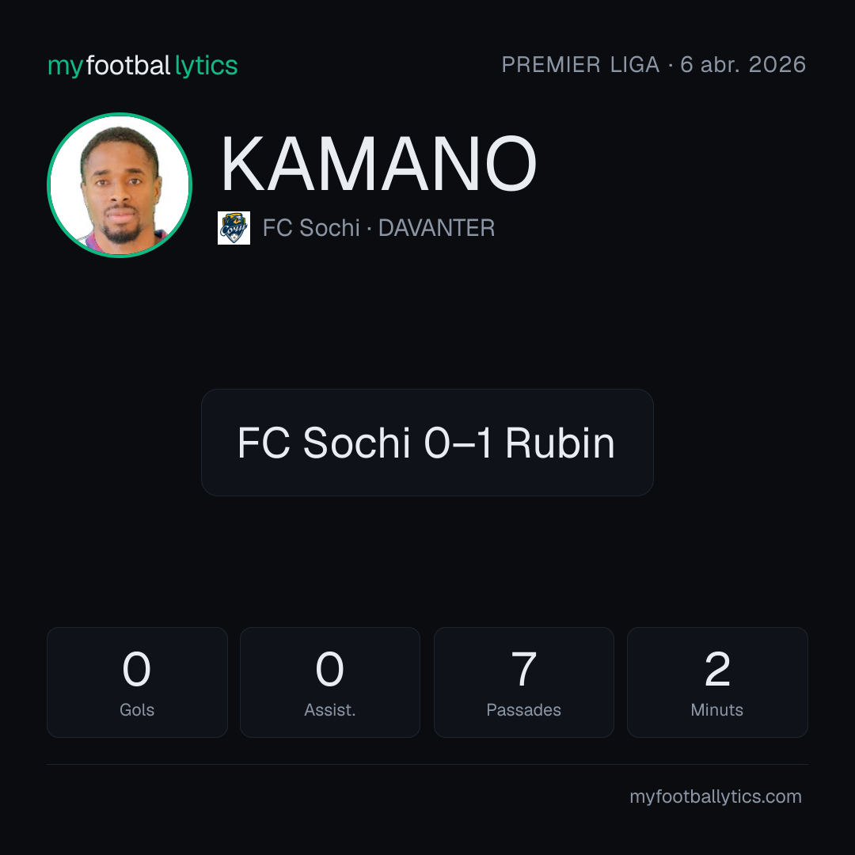Open Kamano's circular player photo
855x855 pixels.
tap(120, 184)
